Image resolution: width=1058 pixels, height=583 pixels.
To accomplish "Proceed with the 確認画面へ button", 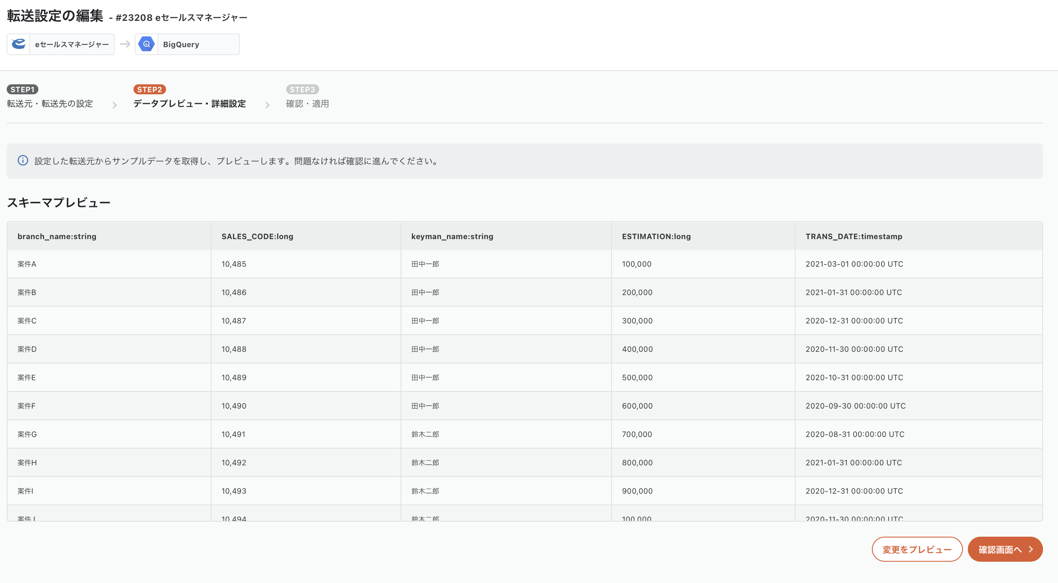I will 1005,549.
